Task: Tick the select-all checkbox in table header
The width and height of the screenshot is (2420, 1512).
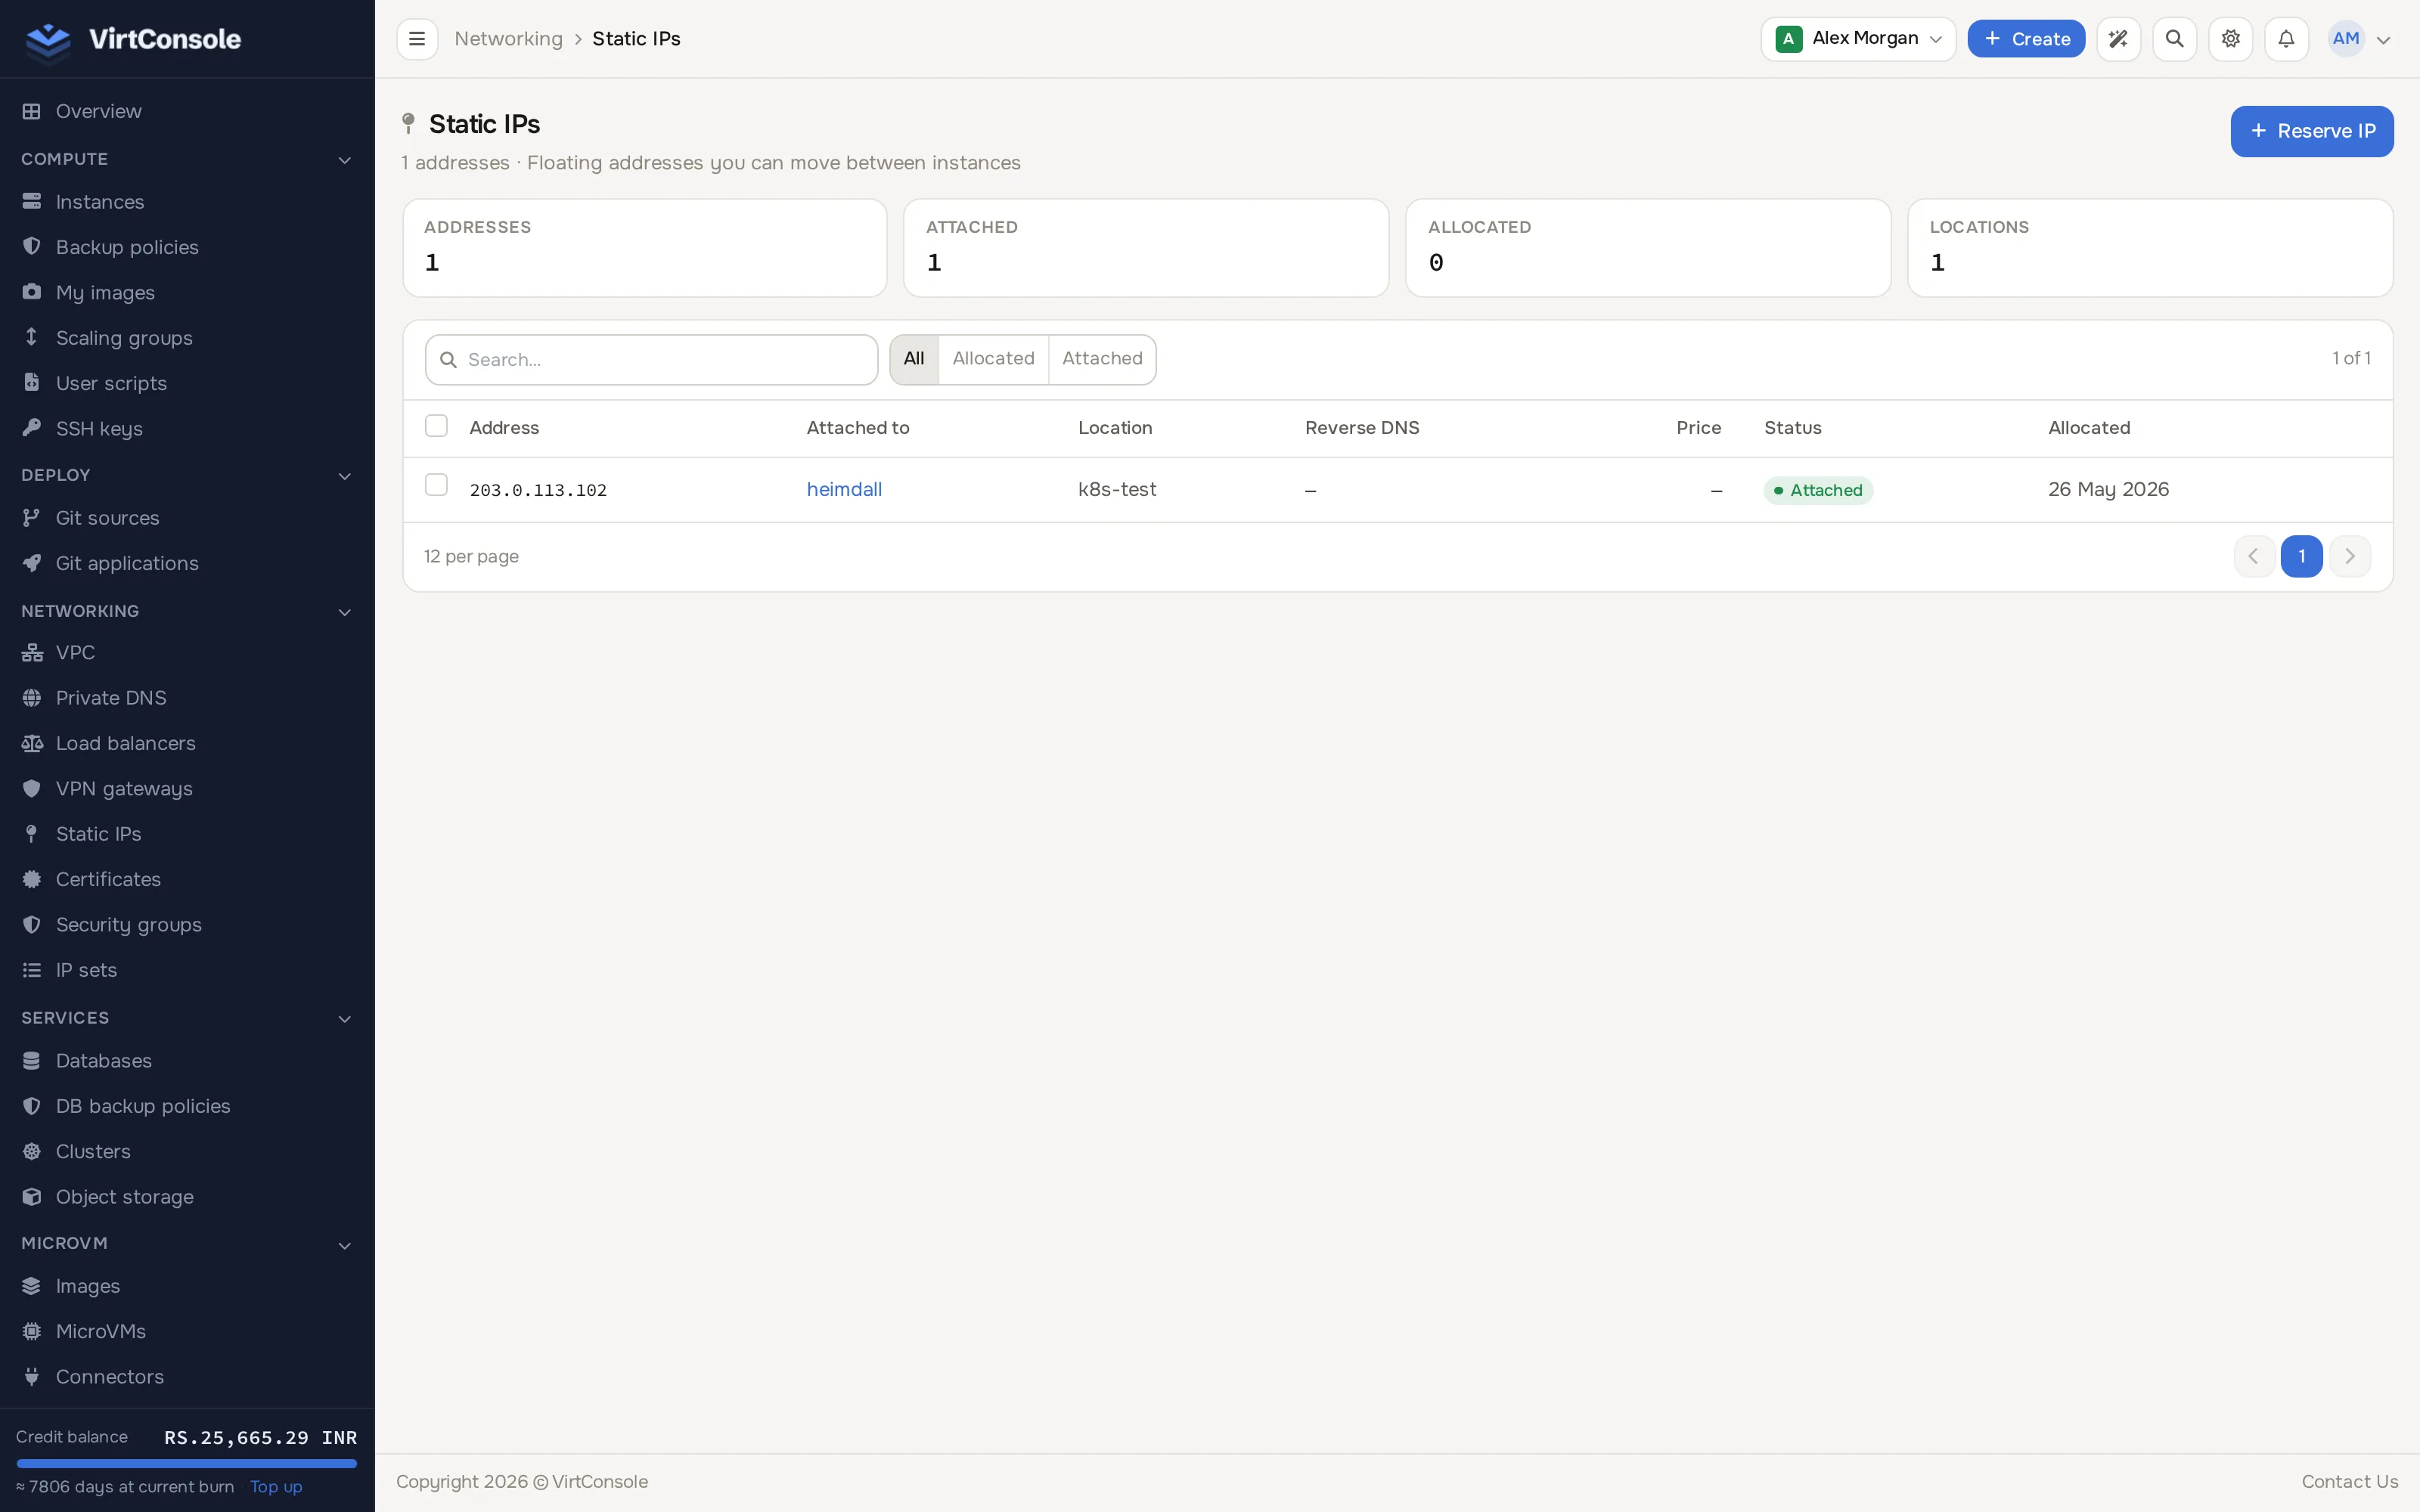Action: tap(436, 426)
